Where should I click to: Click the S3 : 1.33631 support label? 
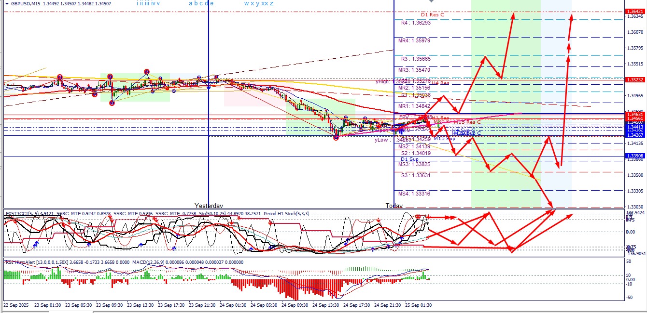(x=416, y=175)
